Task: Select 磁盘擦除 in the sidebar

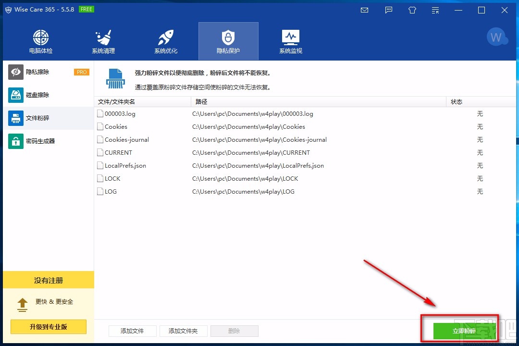Action: click(49, 95)
